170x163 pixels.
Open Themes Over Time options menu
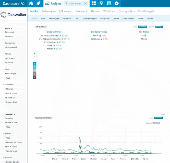click(x=162, y=114)
